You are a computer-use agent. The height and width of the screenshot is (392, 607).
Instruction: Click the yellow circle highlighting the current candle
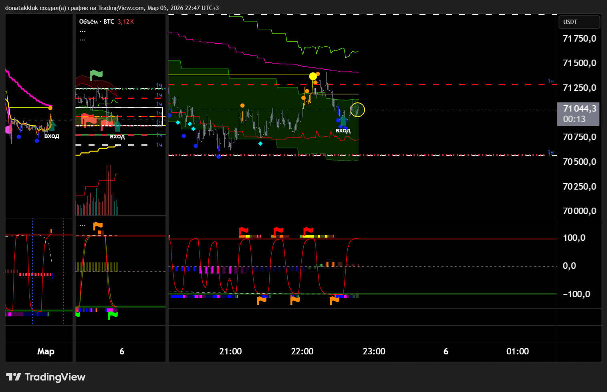(357, 110)
